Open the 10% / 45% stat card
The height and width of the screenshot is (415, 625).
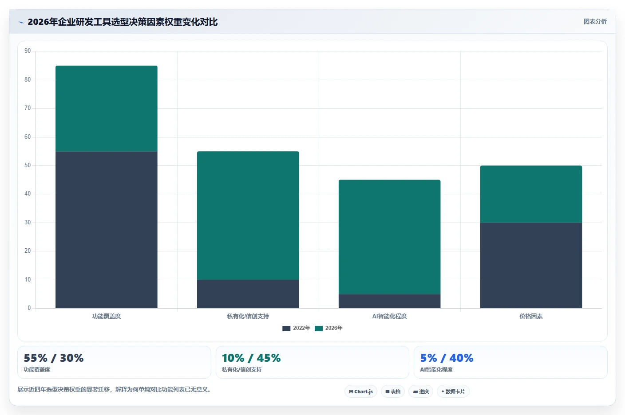click(312, 362)
